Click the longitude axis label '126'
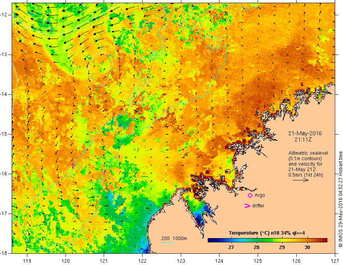 pos(296,261)
